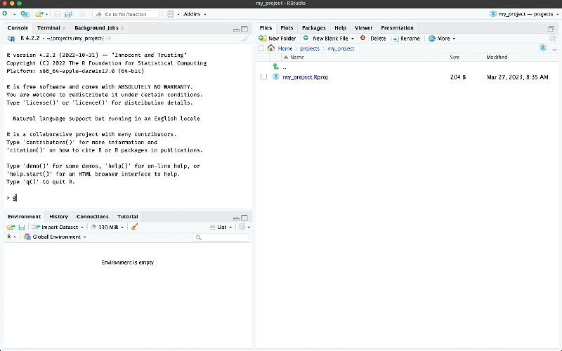Click the New Folder button
Image resolution: width=562 pixels, height=351 pixels.
[x=277, y=39]
